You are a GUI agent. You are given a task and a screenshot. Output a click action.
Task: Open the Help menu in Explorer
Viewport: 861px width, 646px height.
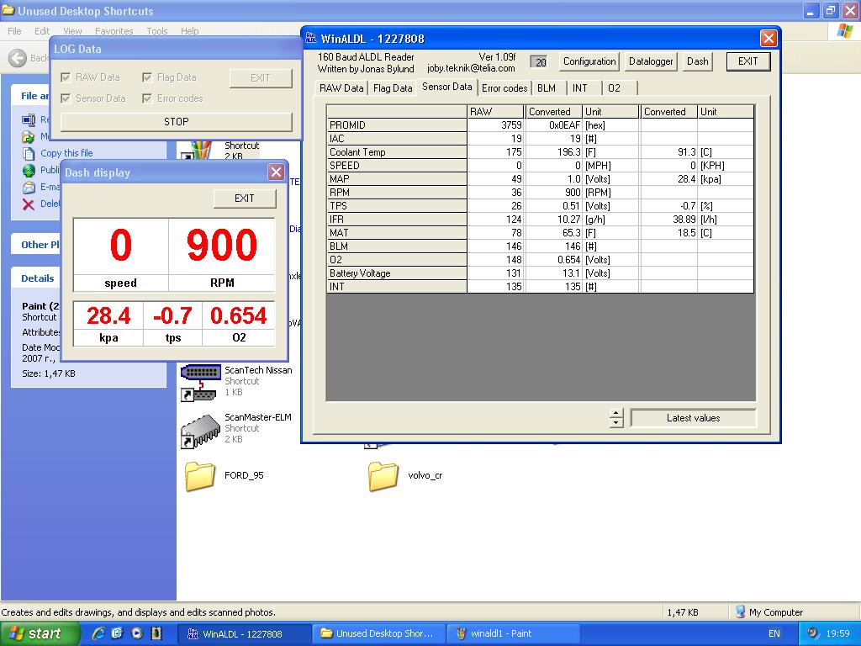tap(190, 31)
